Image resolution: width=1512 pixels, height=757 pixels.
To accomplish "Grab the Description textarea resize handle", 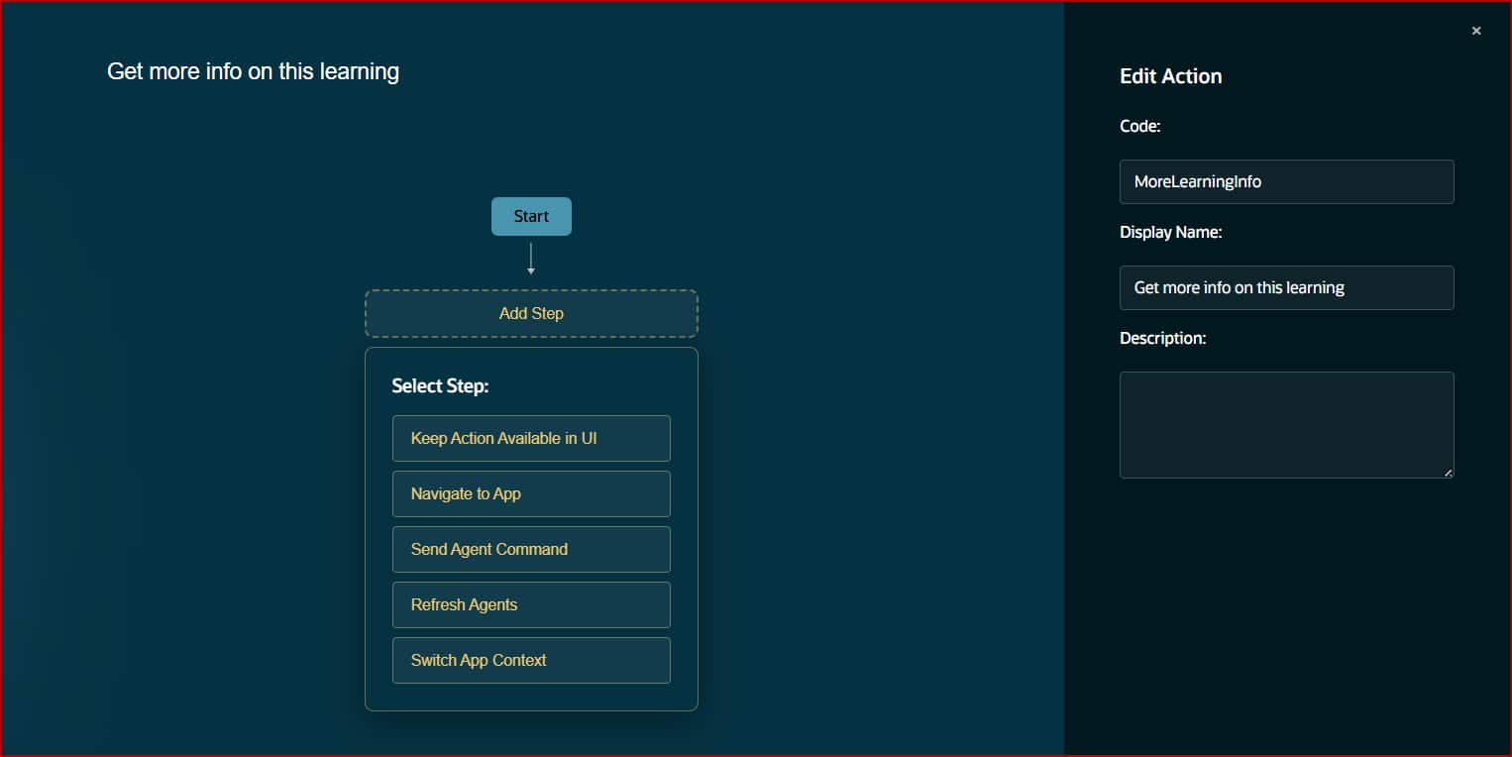I will [1448, 473].
